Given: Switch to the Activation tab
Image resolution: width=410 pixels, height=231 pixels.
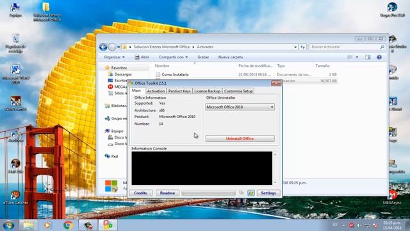Looking at the screenshot, I should tap(156, 91).
